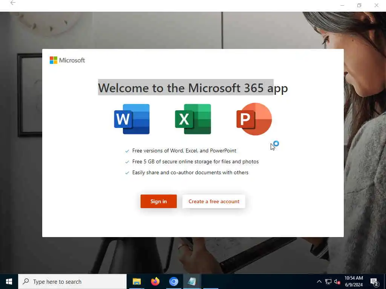Click the Word app icon

[132, 119]
